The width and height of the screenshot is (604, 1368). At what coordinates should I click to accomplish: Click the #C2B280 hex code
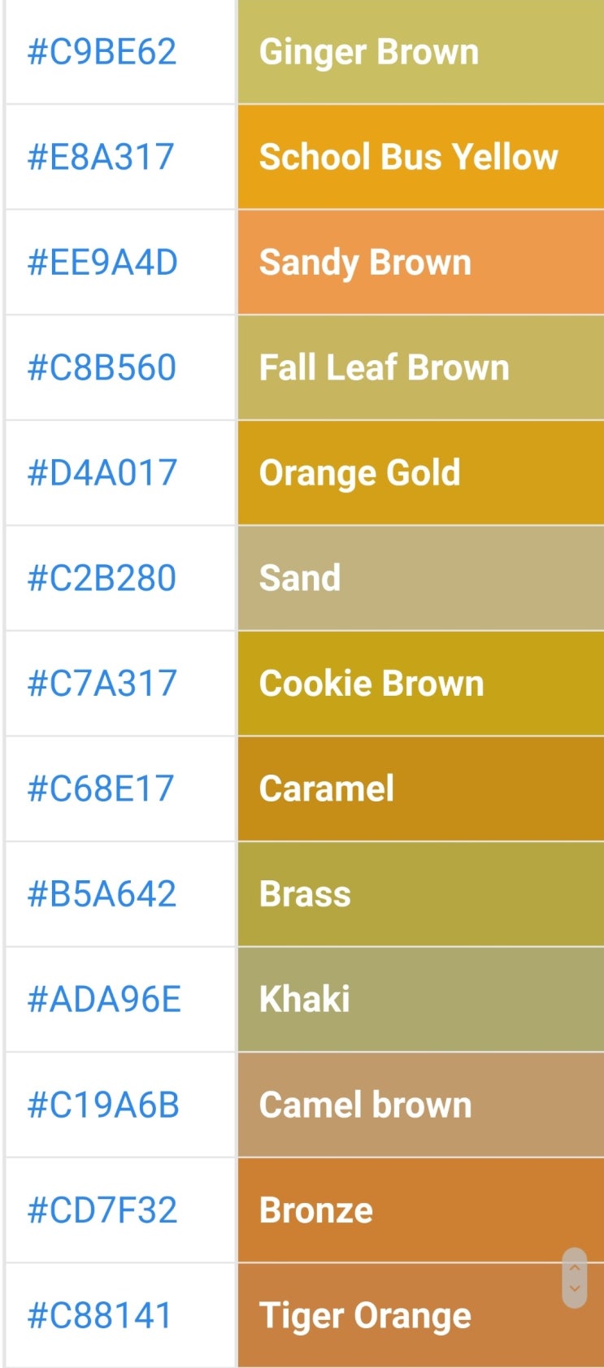tap(102, 578)
